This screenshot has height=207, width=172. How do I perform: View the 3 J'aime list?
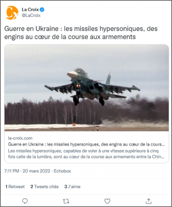pos(72,187)
